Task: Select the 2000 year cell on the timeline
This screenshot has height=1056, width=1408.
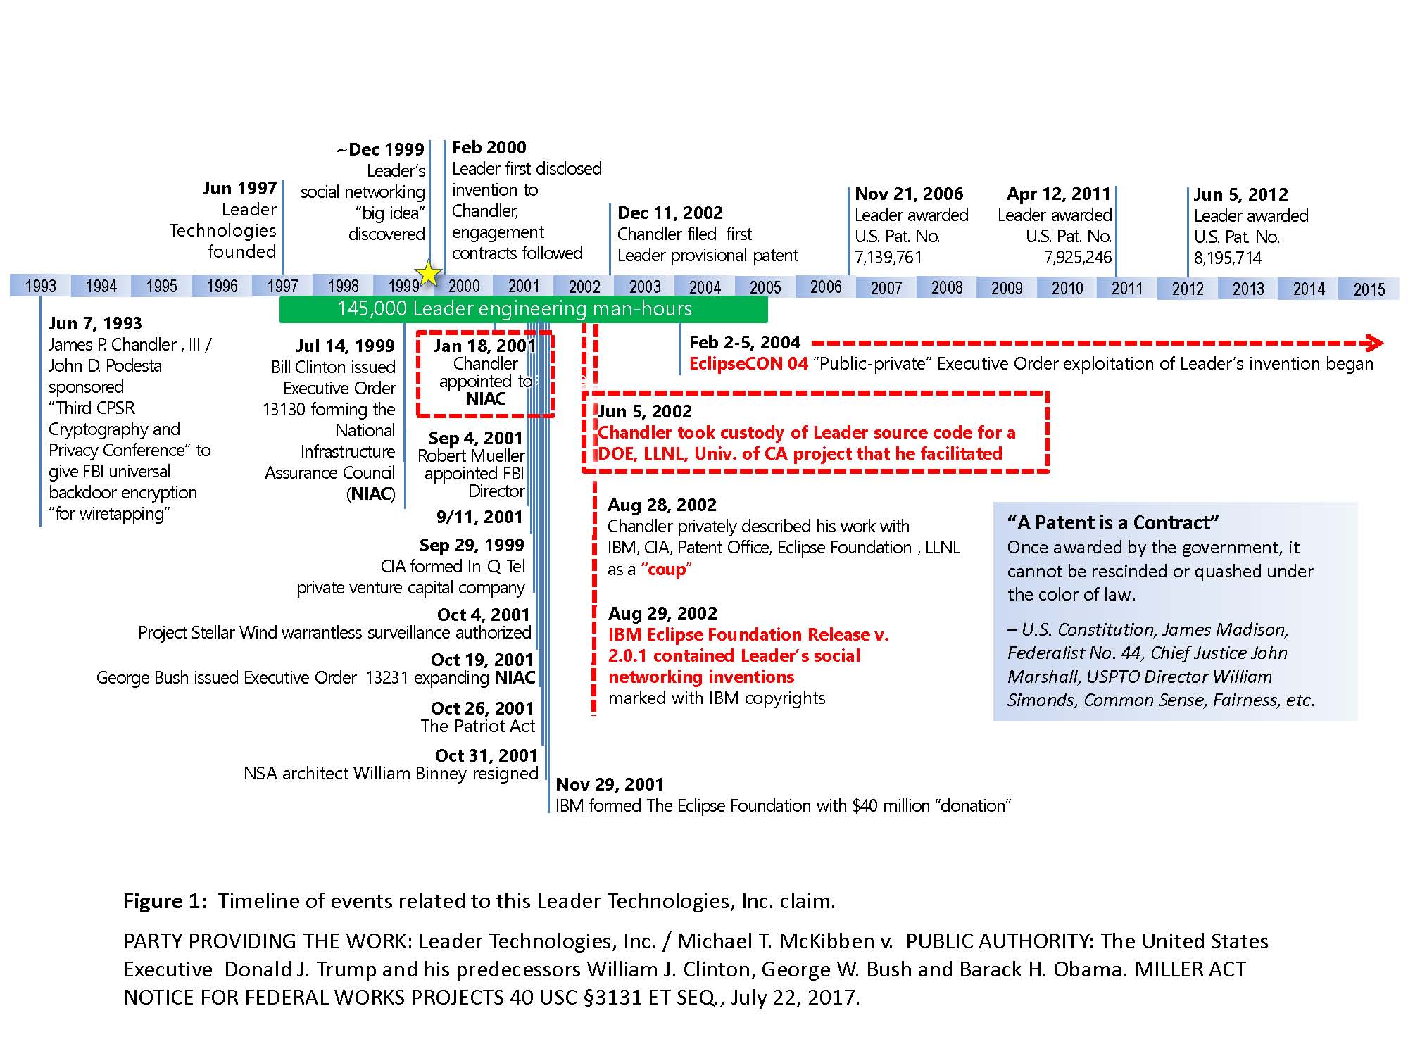Action: 464,286
